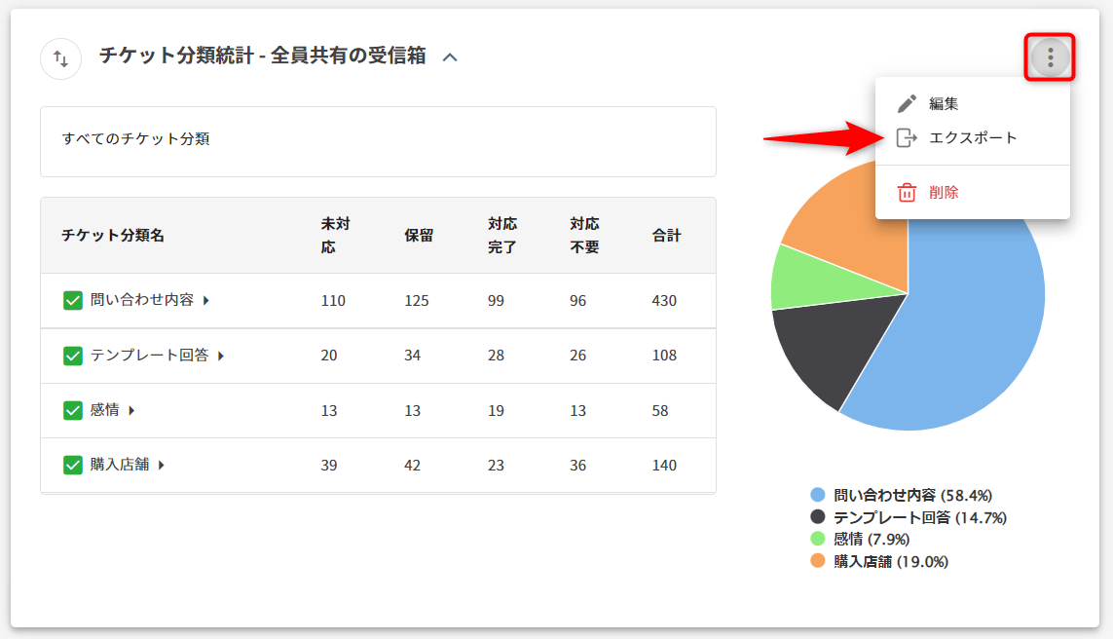The height and width of the screenshot is (639, 1113).
Task: Uncheck the テンプレート回答 checkbox
Action: (73, 356)
